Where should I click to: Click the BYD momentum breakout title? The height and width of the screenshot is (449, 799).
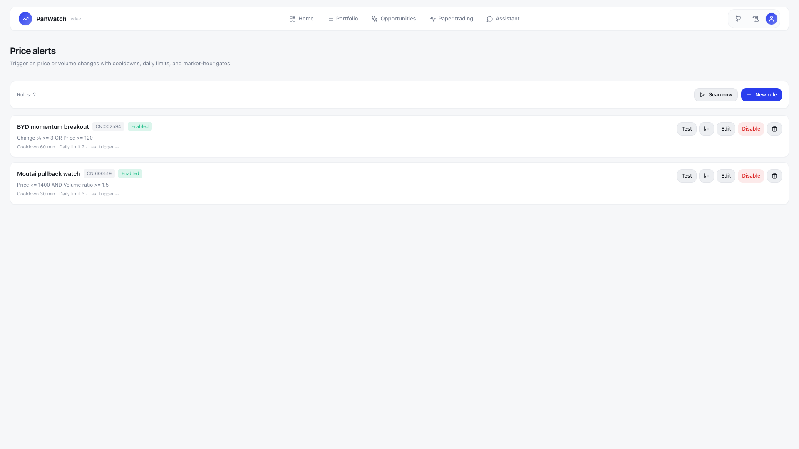(53, 127)
